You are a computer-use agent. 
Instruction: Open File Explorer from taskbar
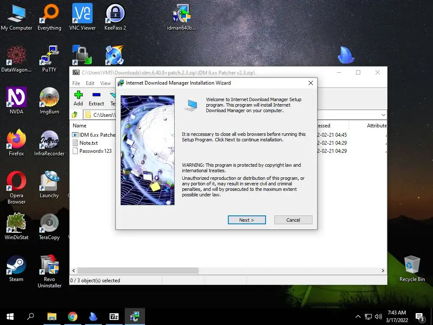coord(52,317)
